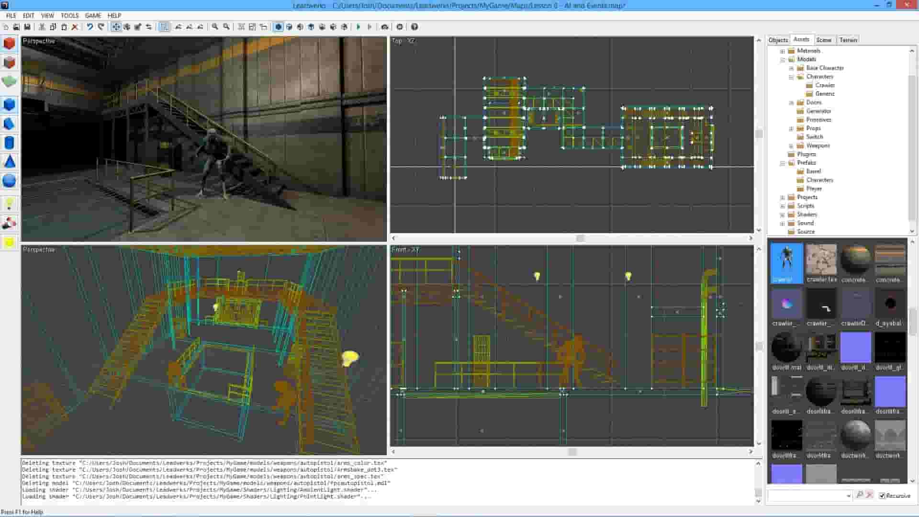Switch to the Objects tab
This screenshot has width=919, height=517.
[x=778, y=40]
